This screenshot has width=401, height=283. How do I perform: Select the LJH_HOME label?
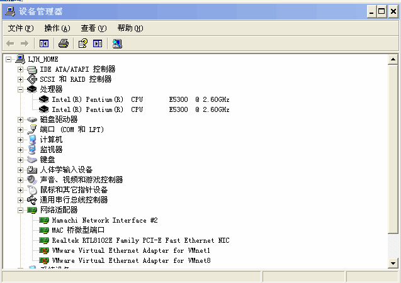point(43,59)
